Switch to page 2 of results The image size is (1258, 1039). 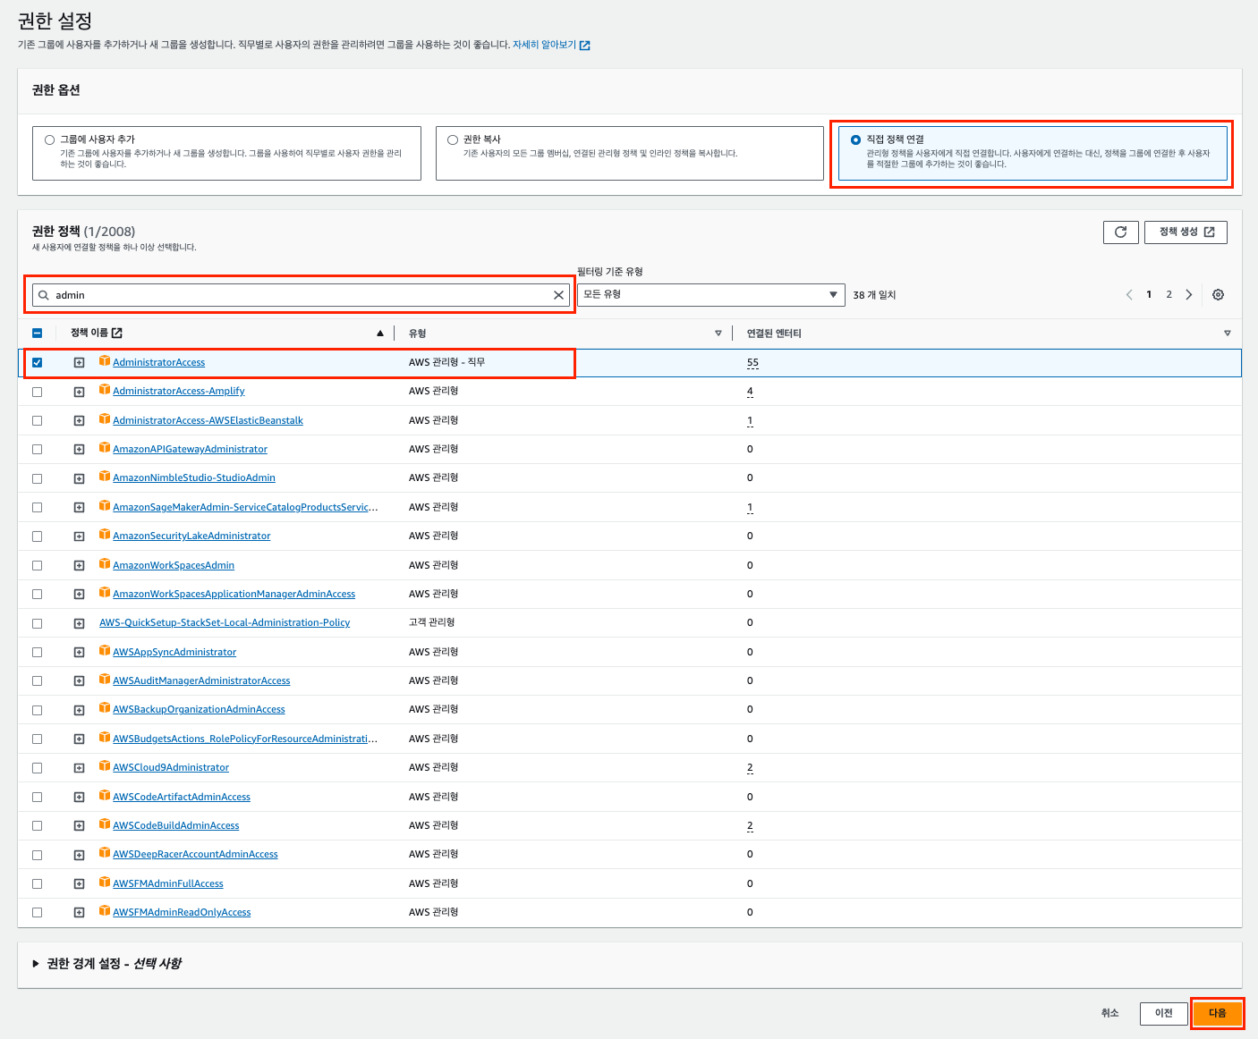[1169, 295]
